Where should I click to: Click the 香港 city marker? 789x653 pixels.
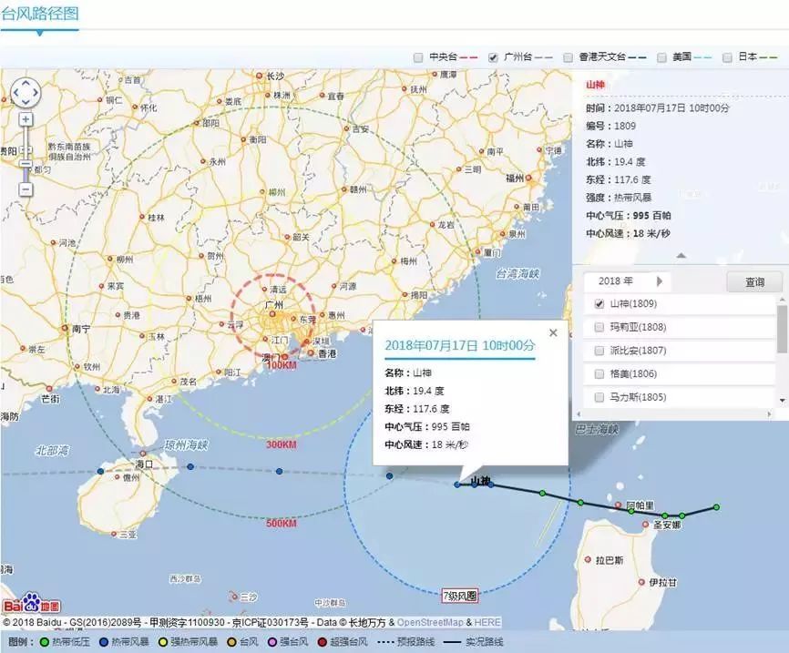311,352
